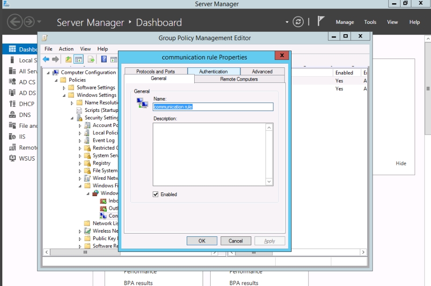Collapse the Security Settings tree node
Viewport: 431px width, 286px height.
click(72, 118)
